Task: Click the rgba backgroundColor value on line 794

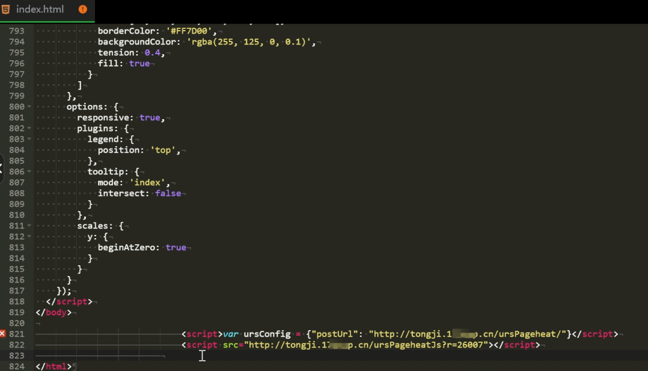Action: (251, 41)
